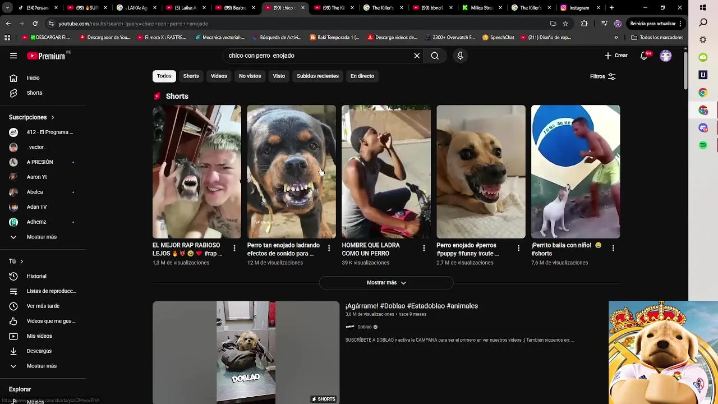Open options for HOMBRE QUE LADRA short
Screen dimensions: 718x404
424,248
